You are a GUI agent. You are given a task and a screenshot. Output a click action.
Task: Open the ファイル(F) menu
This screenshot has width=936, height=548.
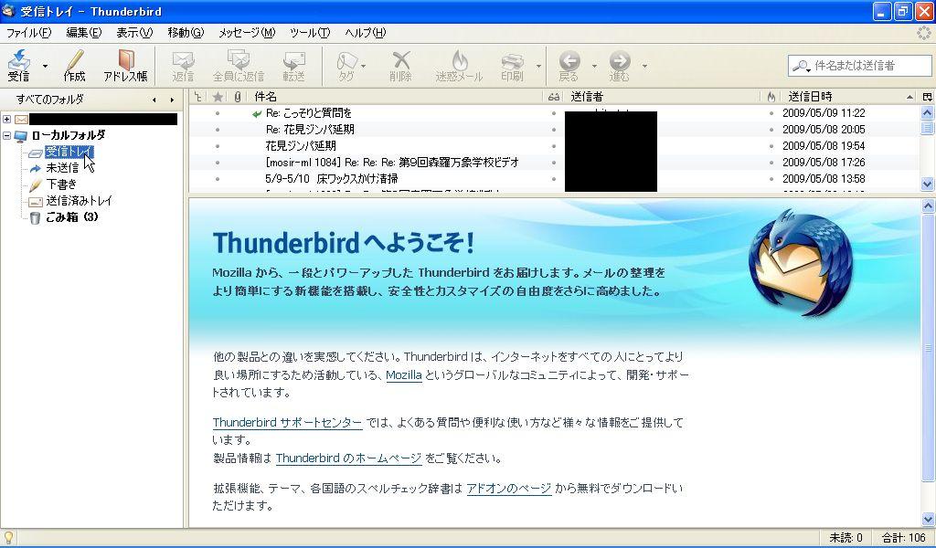coord(28,33)
